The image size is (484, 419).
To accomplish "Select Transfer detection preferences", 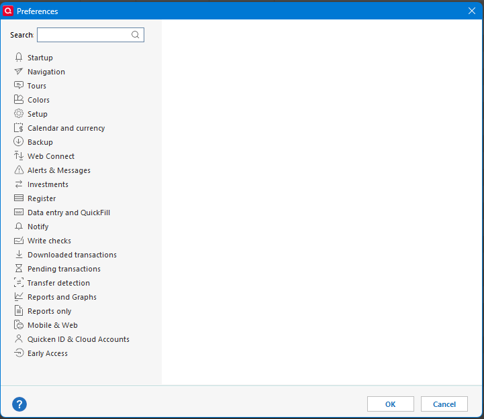I will [58, 283].
